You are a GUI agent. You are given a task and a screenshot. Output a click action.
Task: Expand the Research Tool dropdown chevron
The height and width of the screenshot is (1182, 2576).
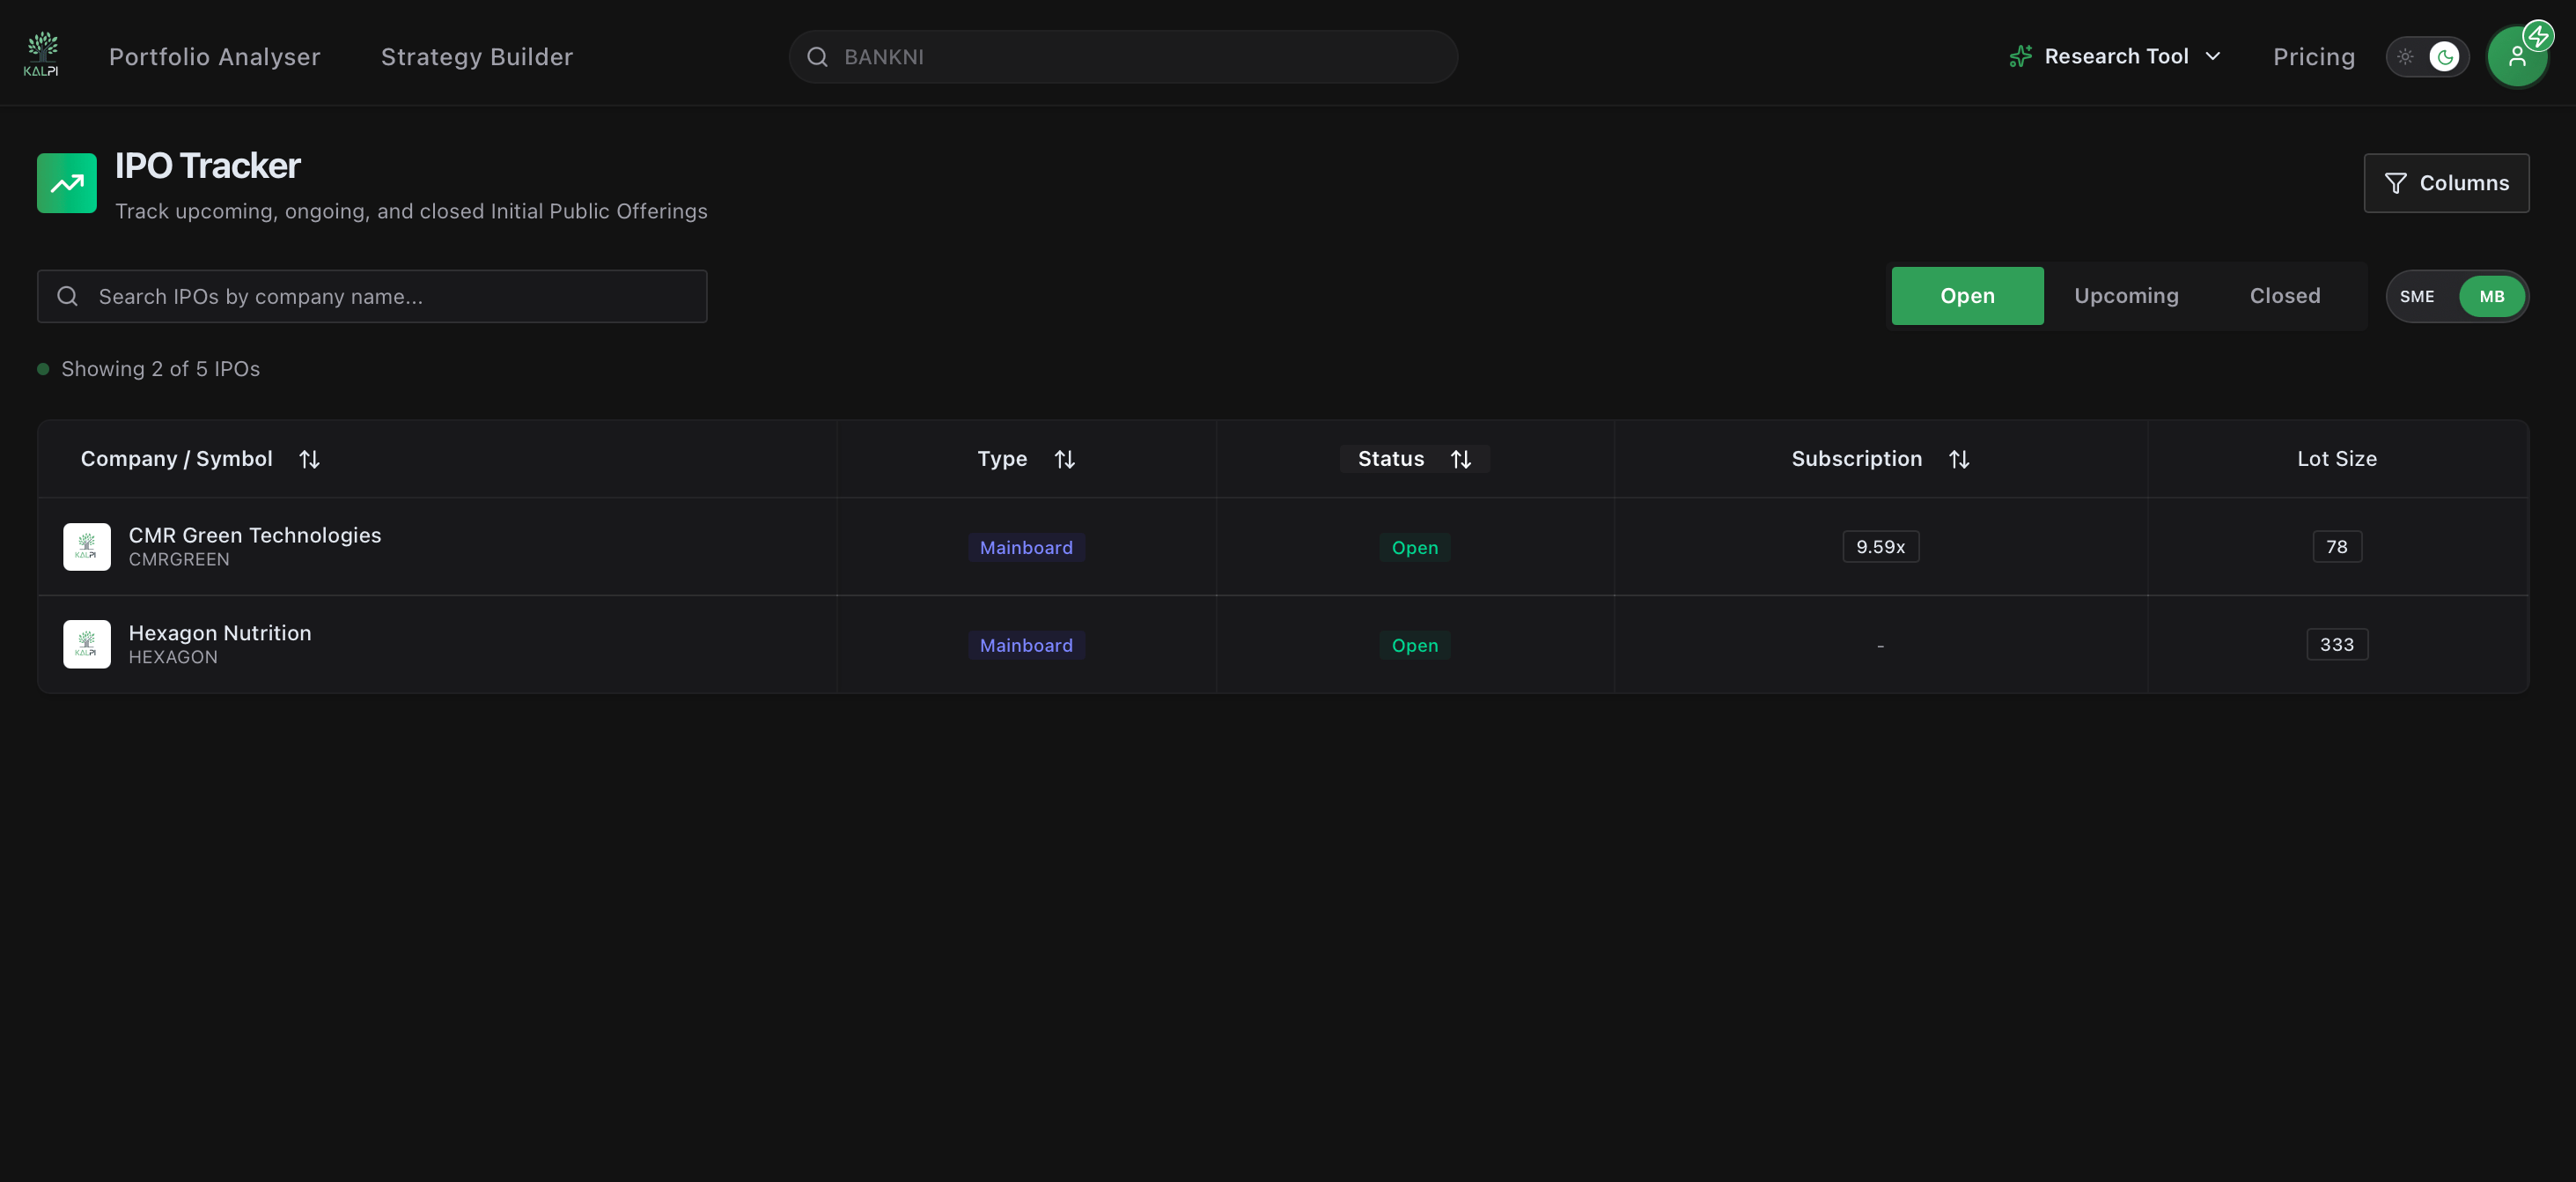click(2212, 57)
